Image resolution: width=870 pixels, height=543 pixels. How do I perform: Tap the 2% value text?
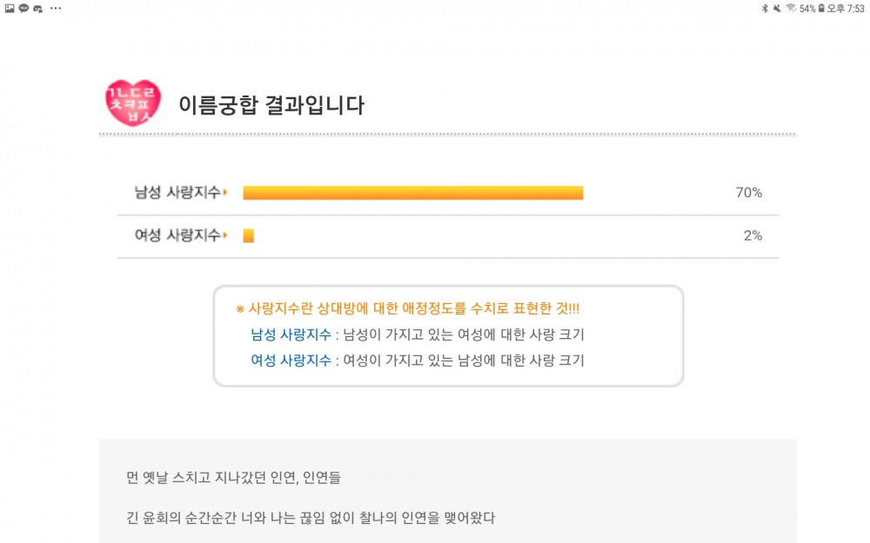click(753, 235)
